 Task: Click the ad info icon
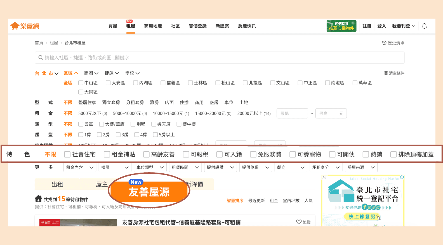402,177
